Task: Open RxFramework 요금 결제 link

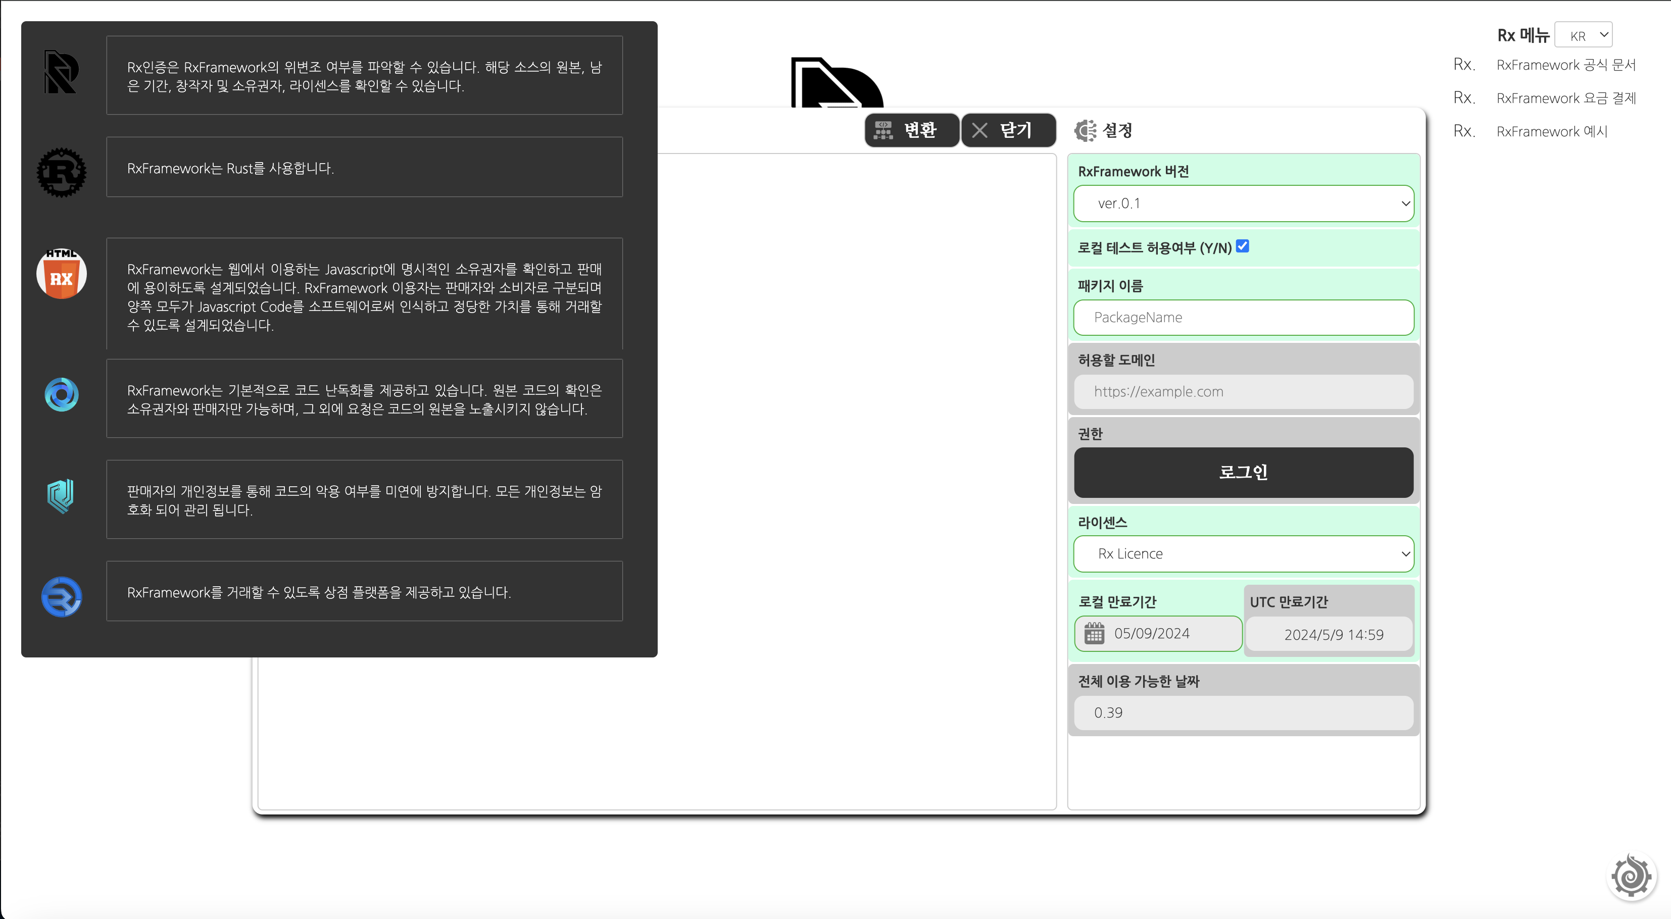Action: [x=1566, y=98]
